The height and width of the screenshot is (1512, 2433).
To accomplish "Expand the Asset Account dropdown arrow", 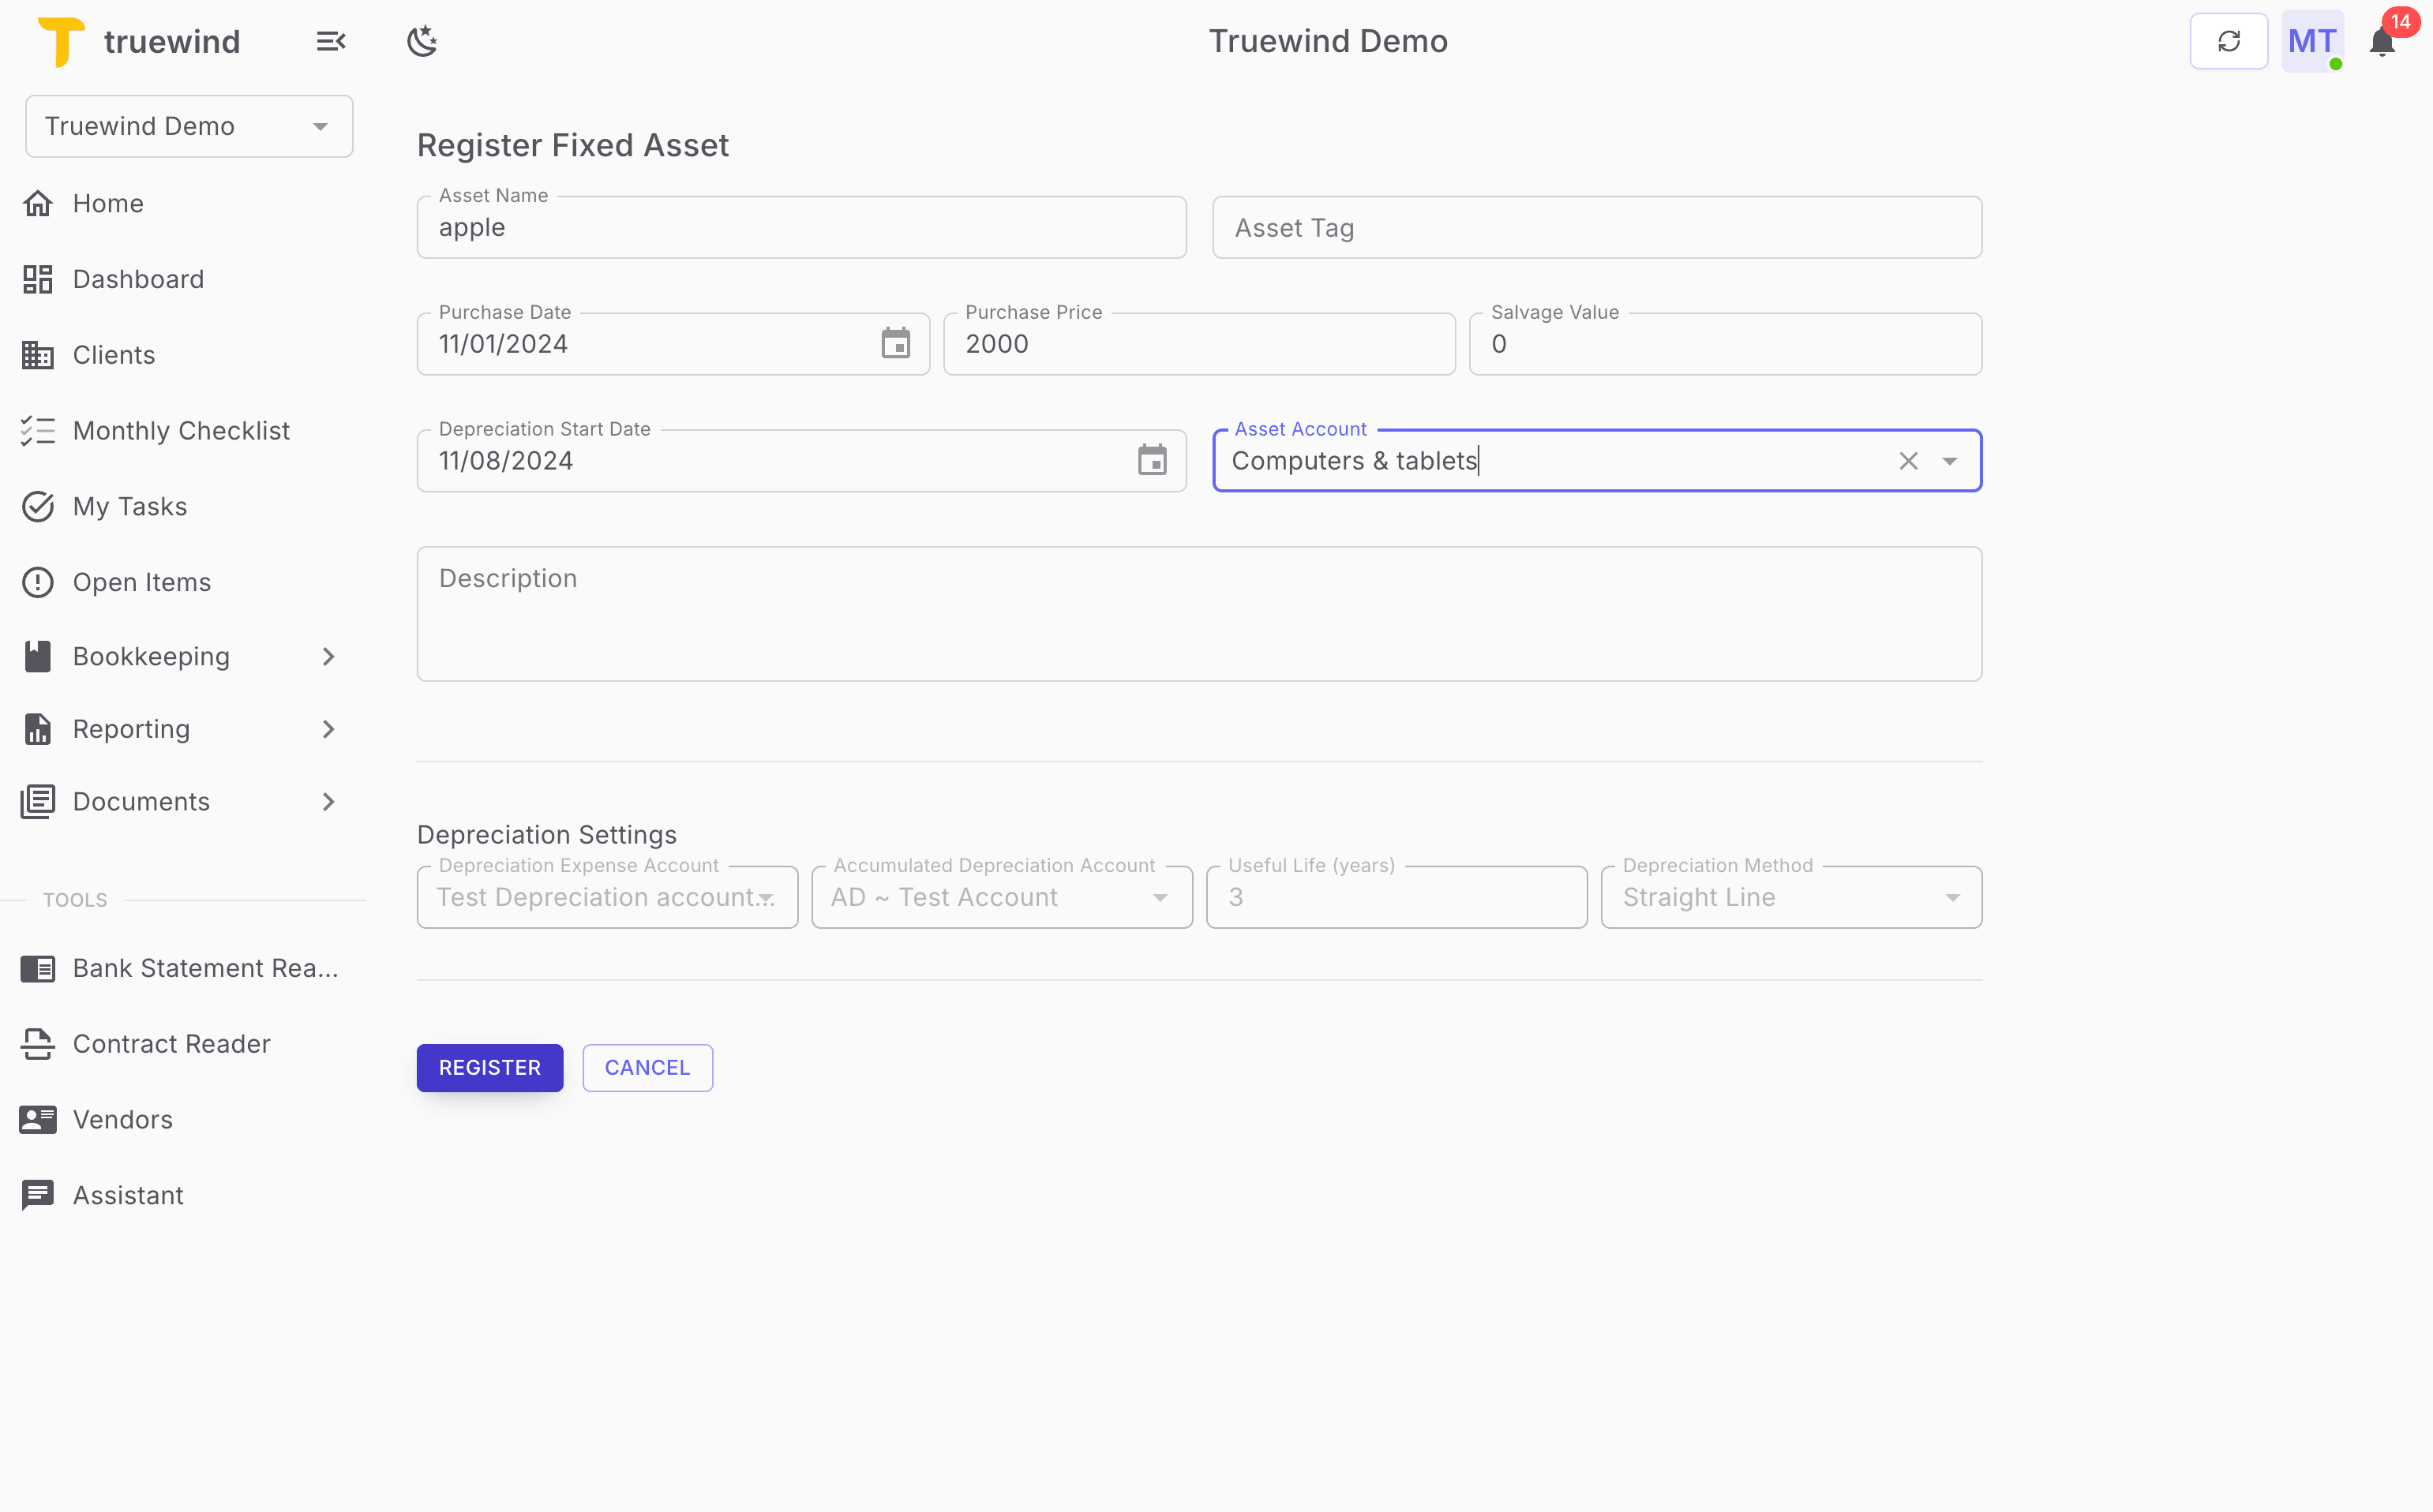I will [x=1951, y=460].
